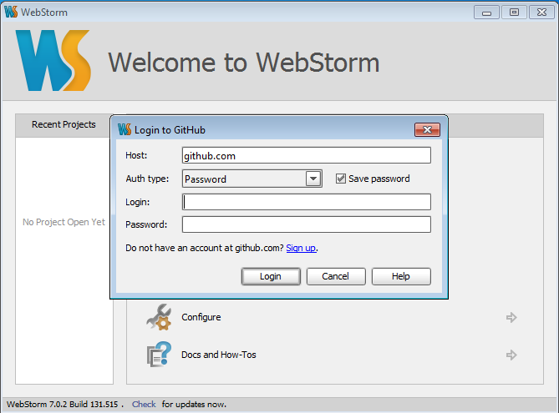The image size is (559, 413).
Task: Click the Help button in login dialog
Action: 401,276
